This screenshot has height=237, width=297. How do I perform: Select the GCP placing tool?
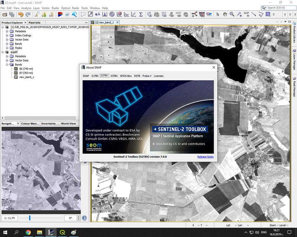click(247, 14)
